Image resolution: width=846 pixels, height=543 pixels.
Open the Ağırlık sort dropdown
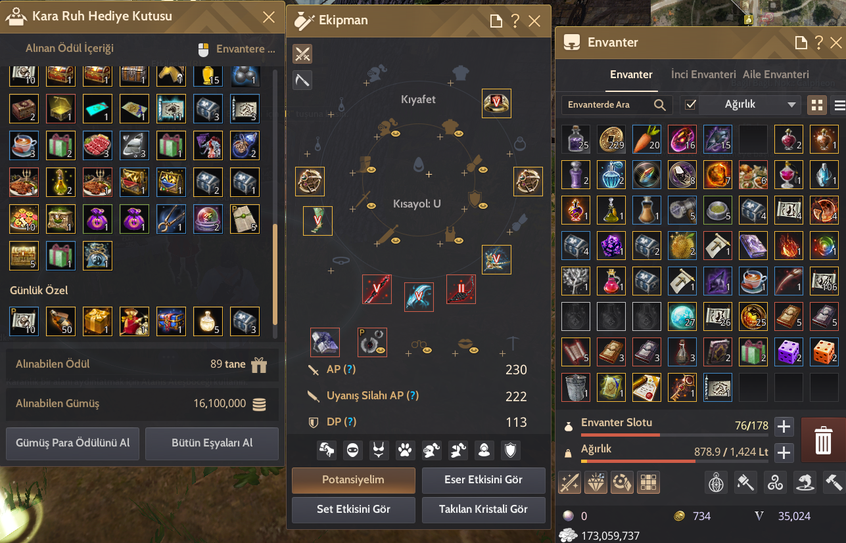point(748,104)
